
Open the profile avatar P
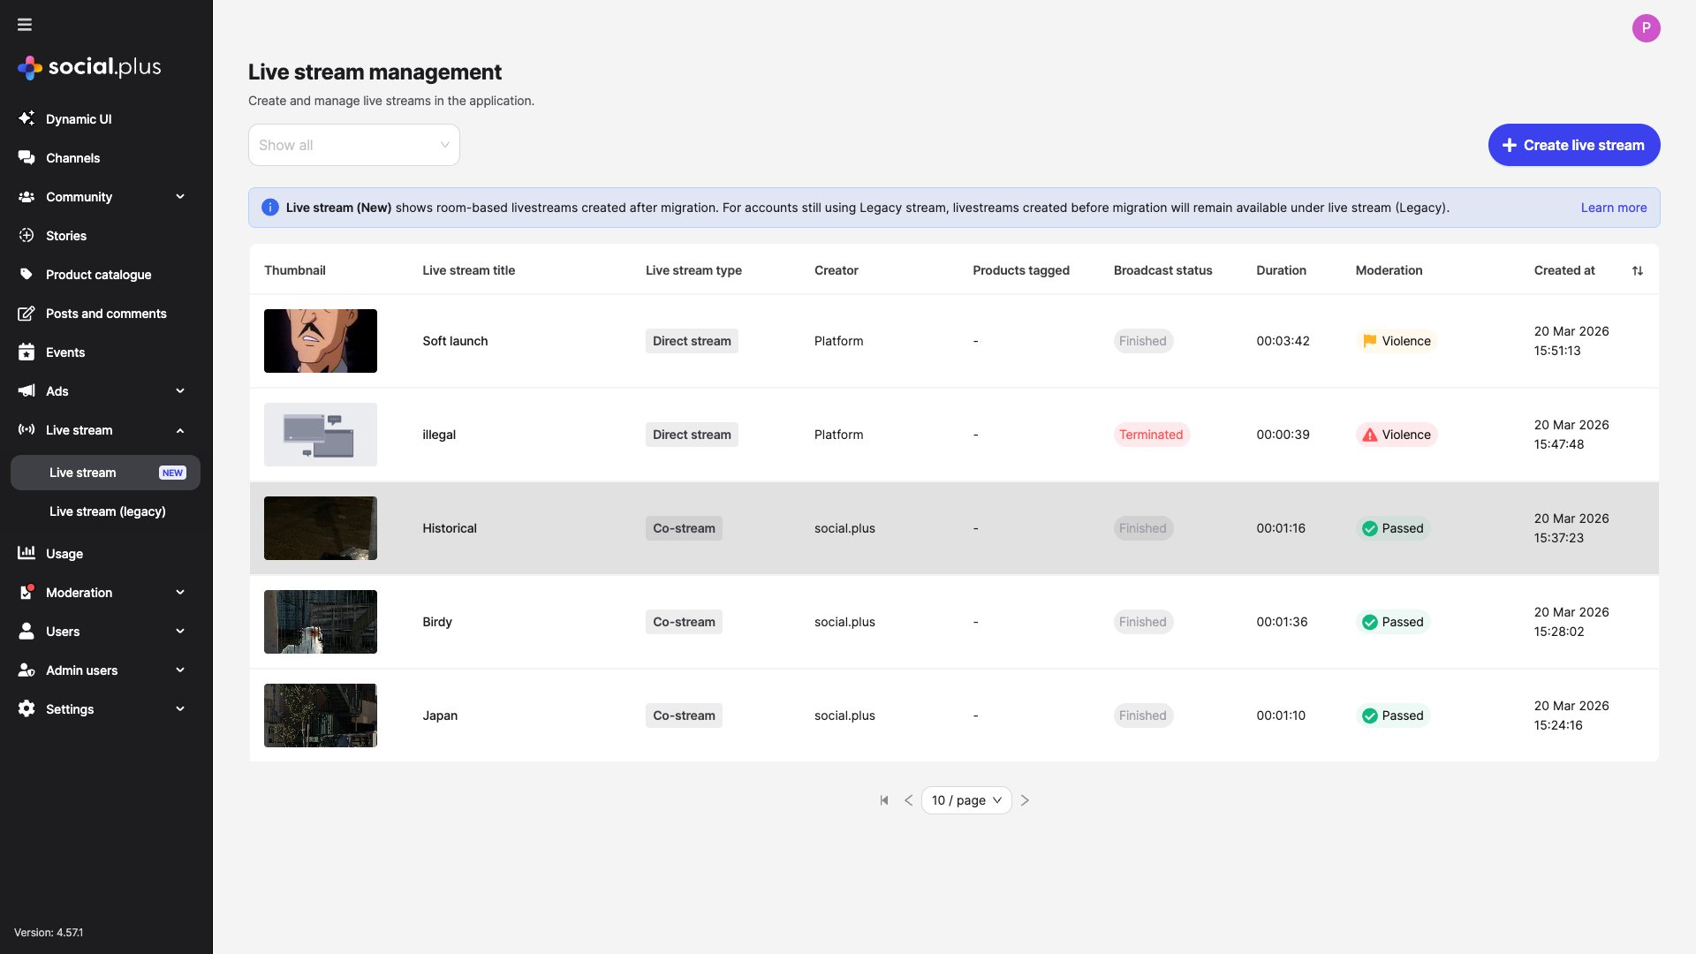1646,28
